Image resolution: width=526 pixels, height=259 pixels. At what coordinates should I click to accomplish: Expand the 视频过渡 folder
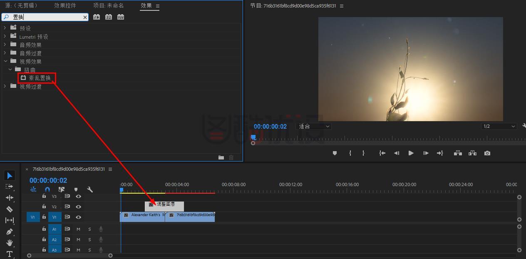[5, 86]
